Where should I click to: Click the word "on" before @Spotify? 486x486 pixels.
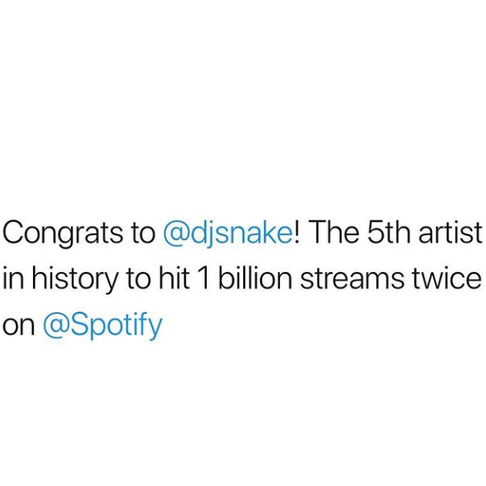(x=19, y=327)
